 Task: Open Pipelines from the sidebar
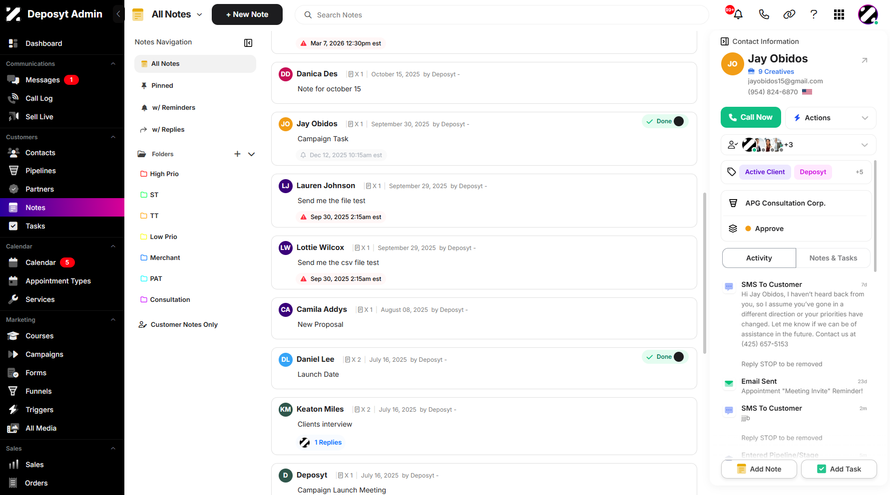(40, 171)
